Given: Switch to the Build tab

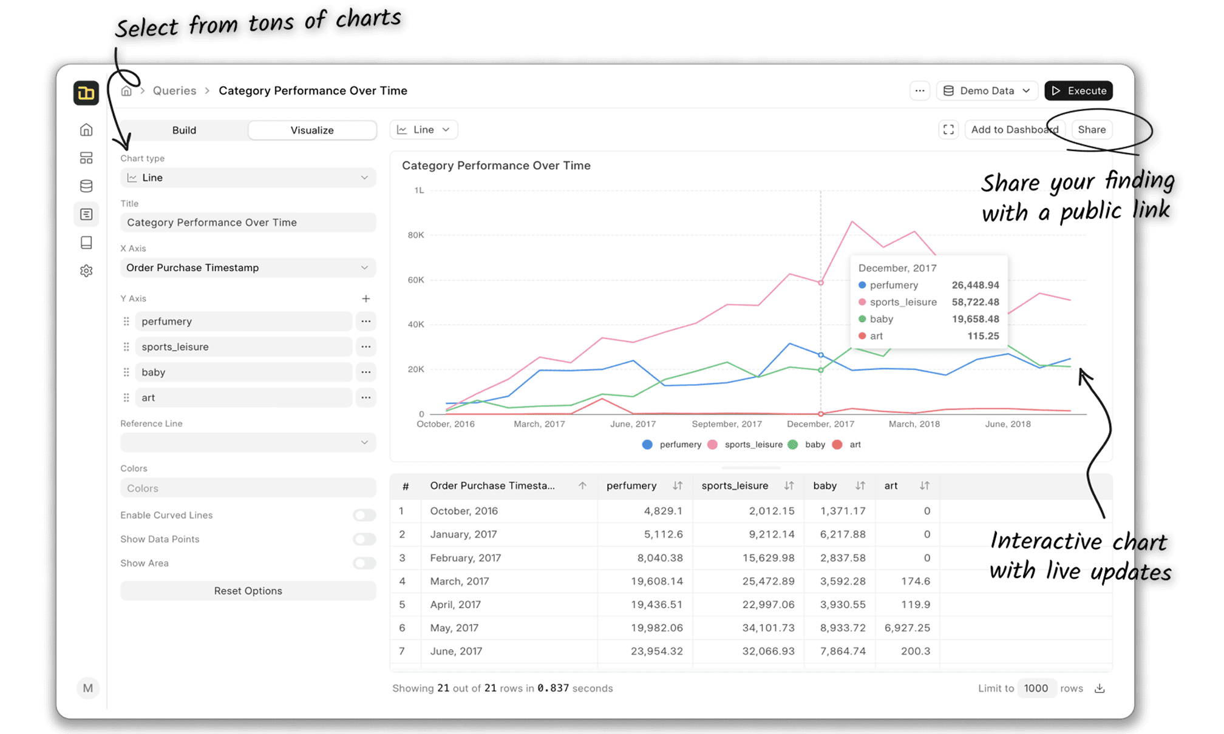Looking at the screenshot, I should 184,130.
